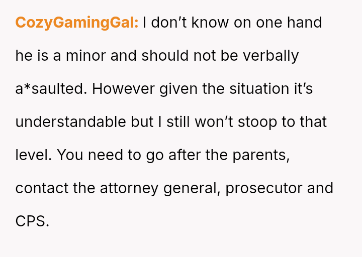The width and height of the screenshot is (362, 257).
Task: Click the word "general" in the comment
Action: click(192, 188)
